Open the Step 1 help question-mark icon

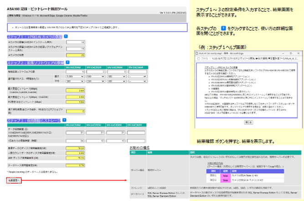(66, 37)
